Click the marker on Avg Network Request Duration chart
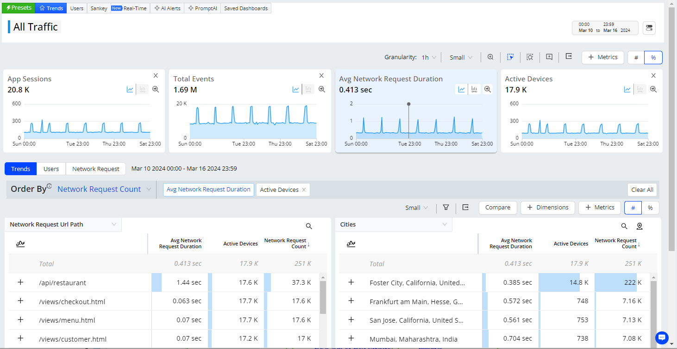677x349 pixels. click(x=408, y=104)
